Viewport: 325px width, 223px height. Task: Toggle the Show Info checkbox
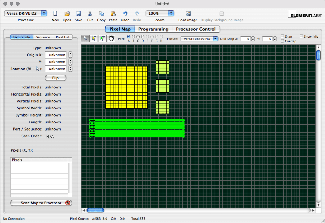tap(301, 36)
